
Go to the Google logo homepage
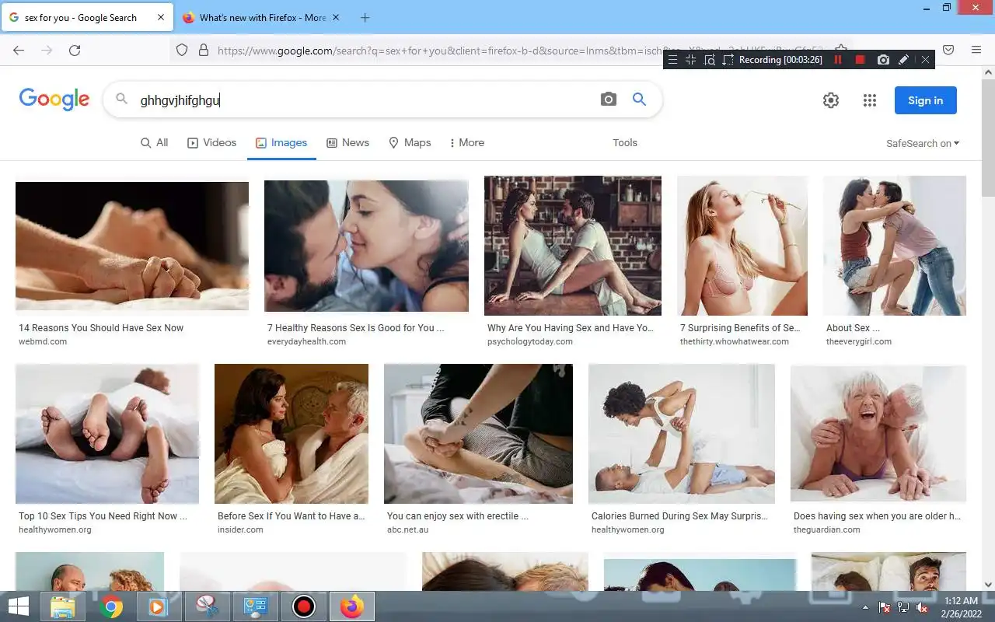(x=54, y=100)
